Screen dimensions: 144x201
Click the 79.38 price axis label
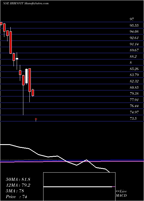coord(134,94)
